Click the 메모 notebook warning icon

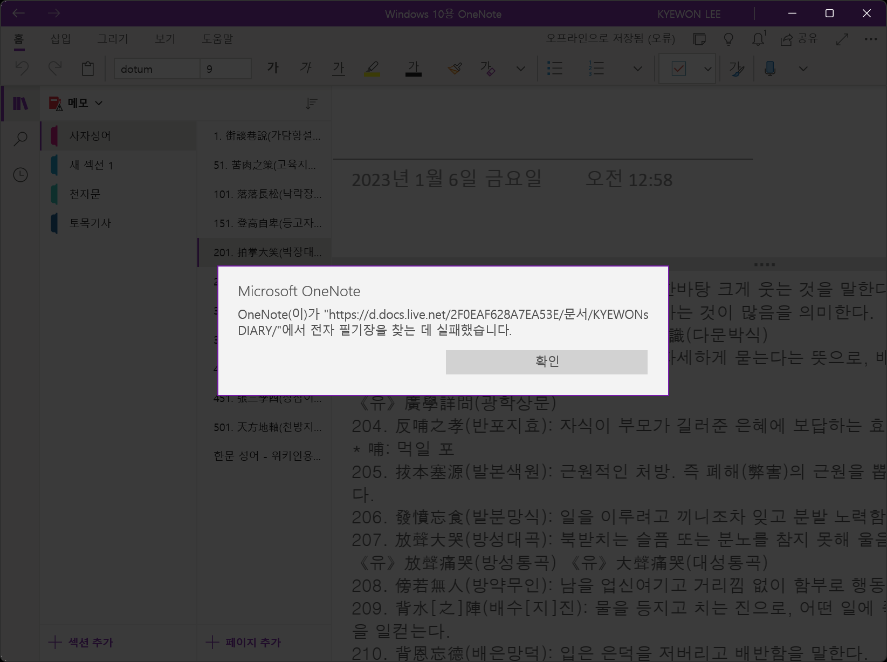coord(56,103)
